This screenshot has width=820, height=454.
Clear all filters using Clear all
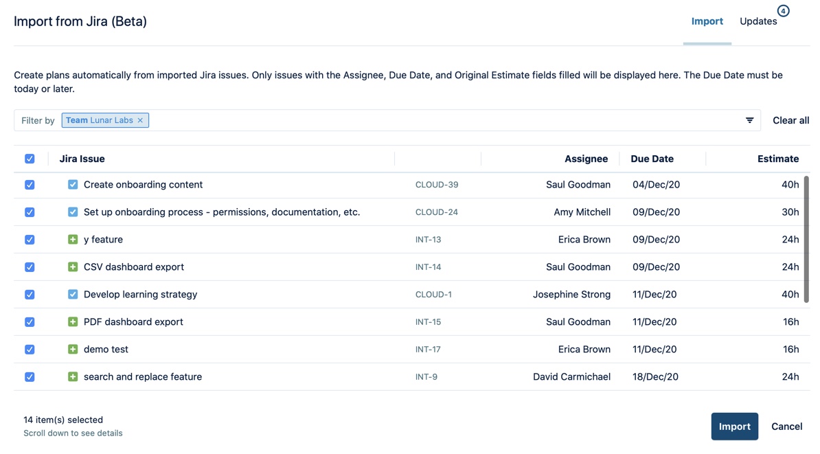pos(790,120)
